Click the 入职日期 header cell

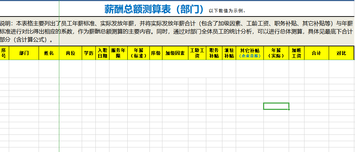click(102, 53)
